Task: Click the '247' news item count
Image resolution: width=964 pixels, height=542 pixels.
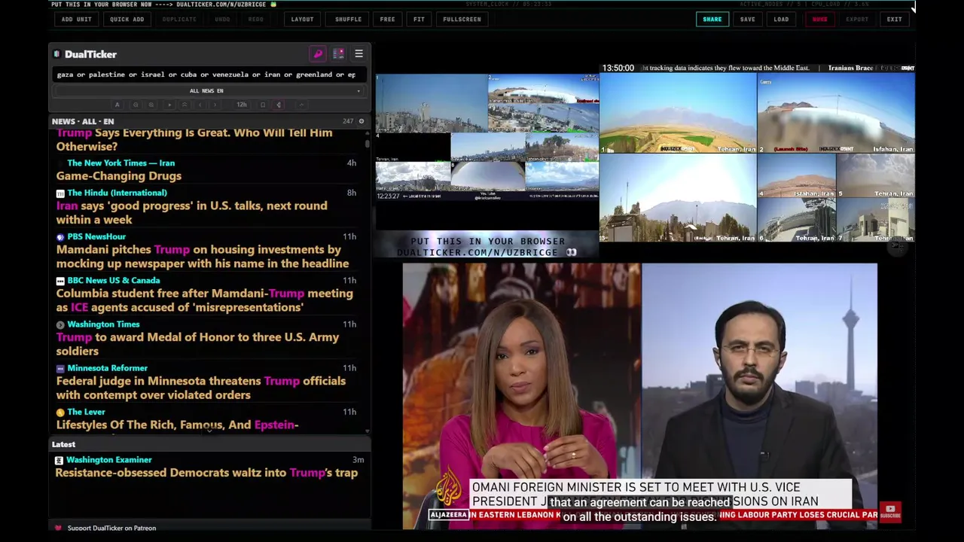Action: pos(348,121)
